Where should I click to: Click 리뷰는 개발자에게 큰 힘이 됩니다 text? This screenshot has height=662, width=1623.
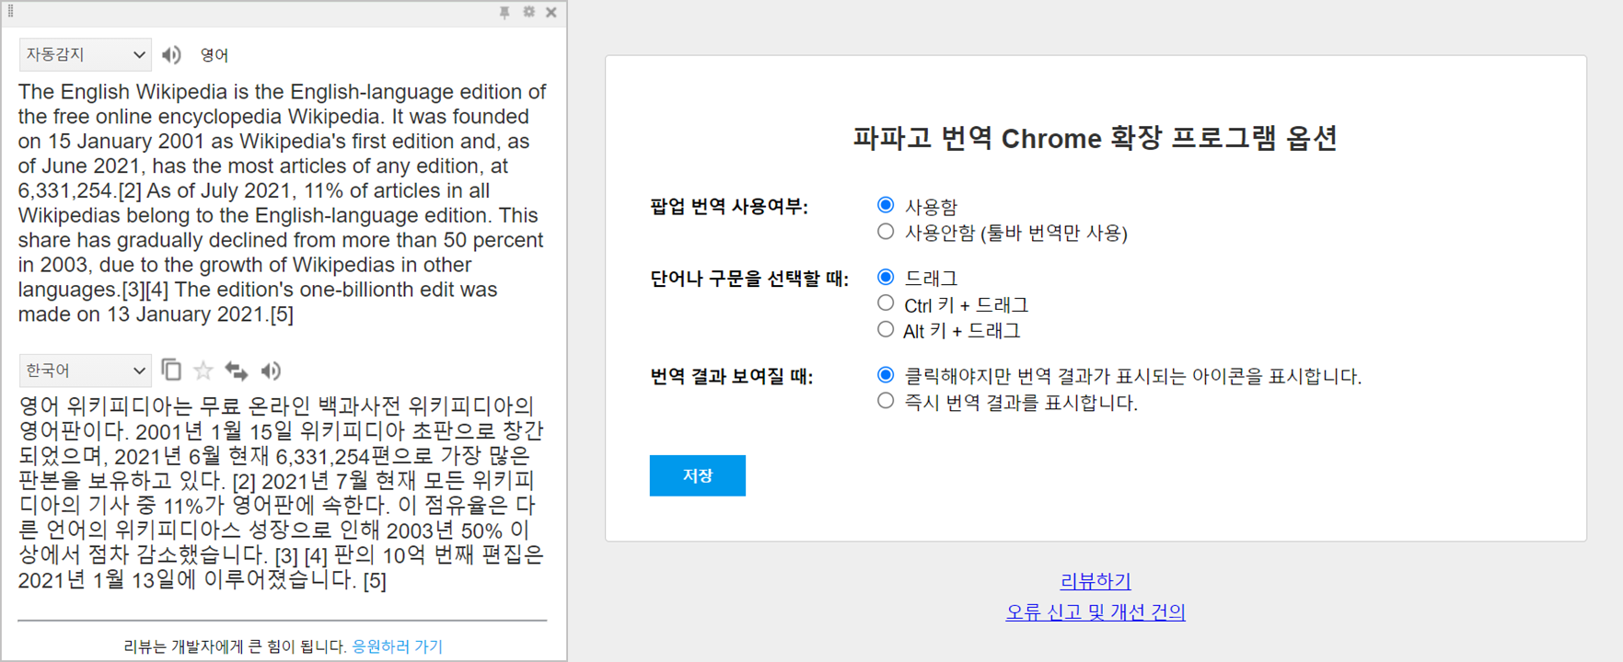pyautogui.click(x=235, y=646)
